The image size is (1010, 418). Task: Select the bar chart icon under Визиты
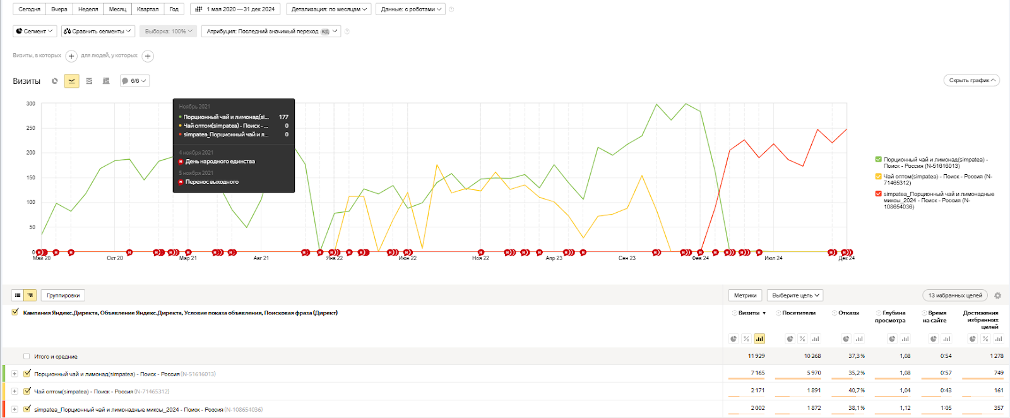click(x=759, y=339)
